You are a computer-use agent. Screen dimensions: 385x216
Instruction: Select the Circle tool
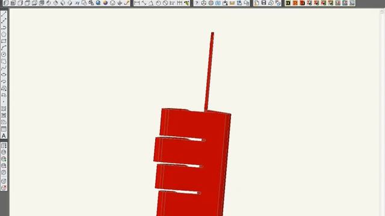coord(4,55)
